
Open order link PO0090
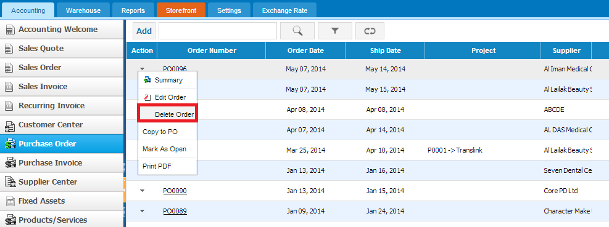point(175,191)
